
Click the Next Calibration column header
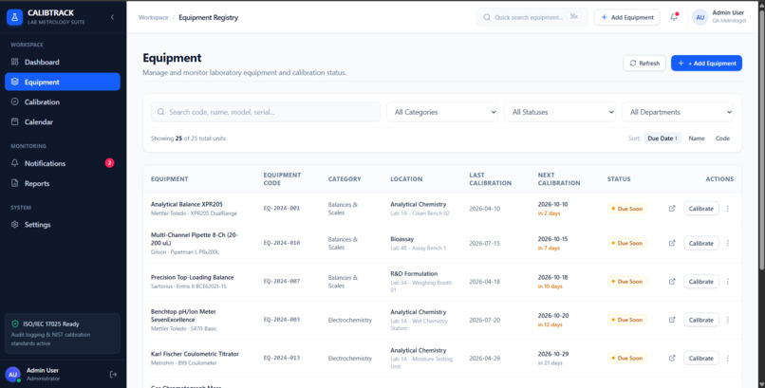coord(559,179)
